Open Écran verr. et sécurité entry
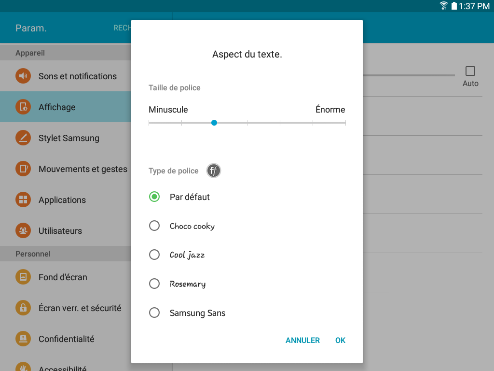 (x=66, y=308)
